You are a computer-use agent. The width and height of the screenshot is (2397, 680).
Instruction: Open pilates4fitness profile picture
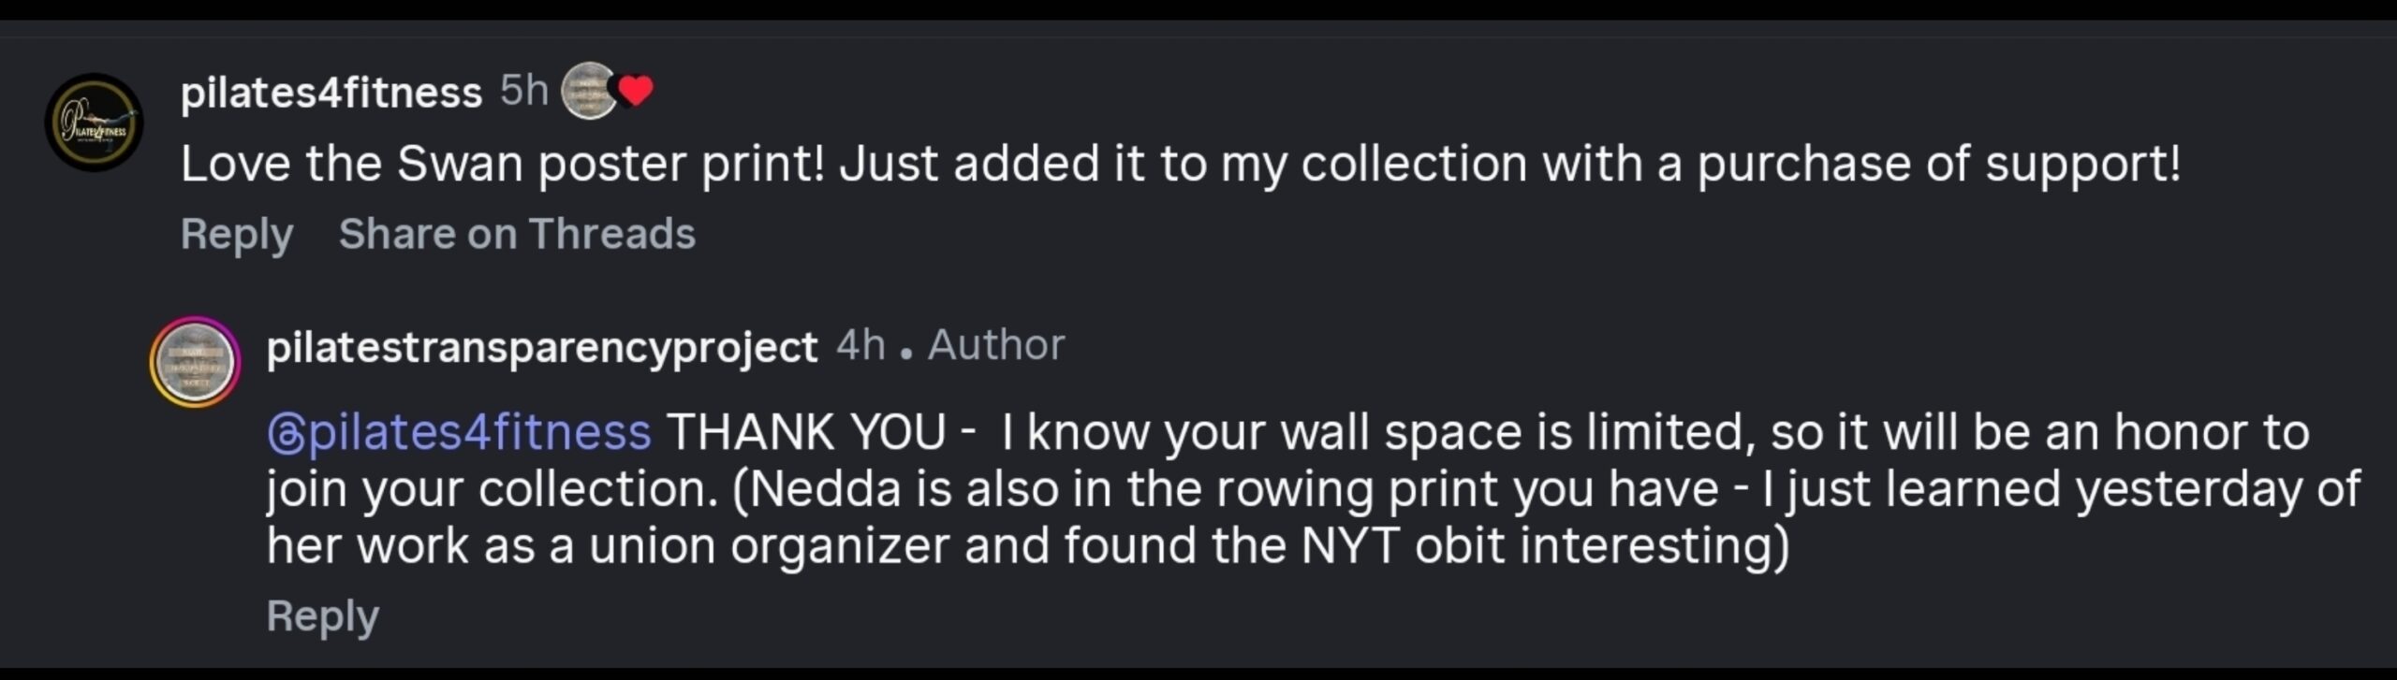coord(94,123)
